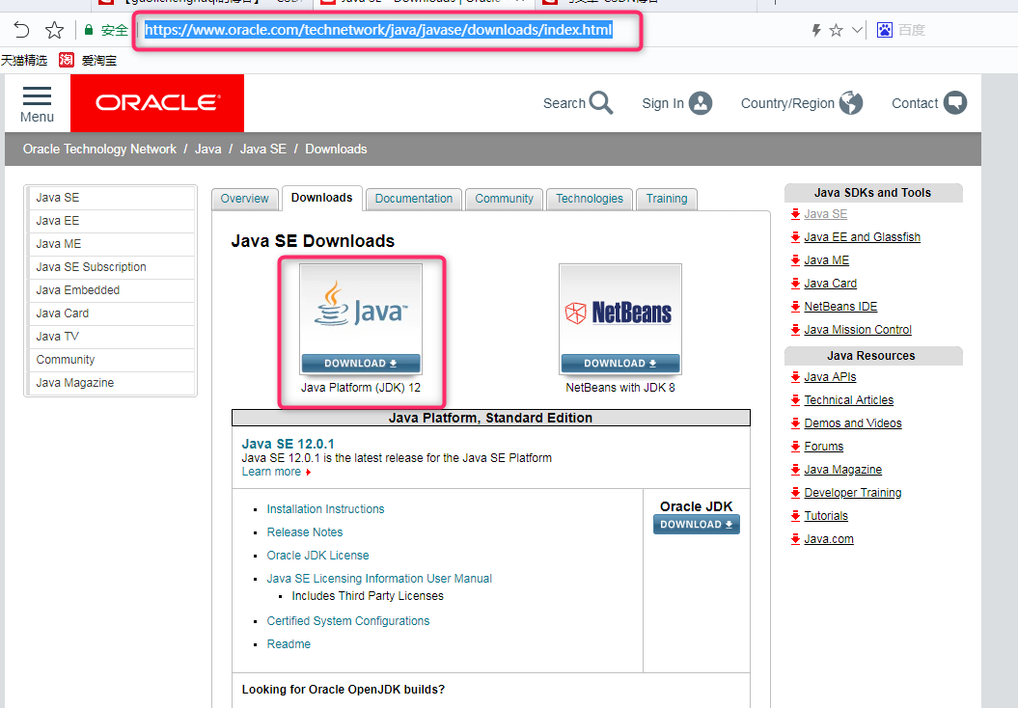Open Certified System Configurations link
The width and height of the screenshot is (1018, 708).
348,621
